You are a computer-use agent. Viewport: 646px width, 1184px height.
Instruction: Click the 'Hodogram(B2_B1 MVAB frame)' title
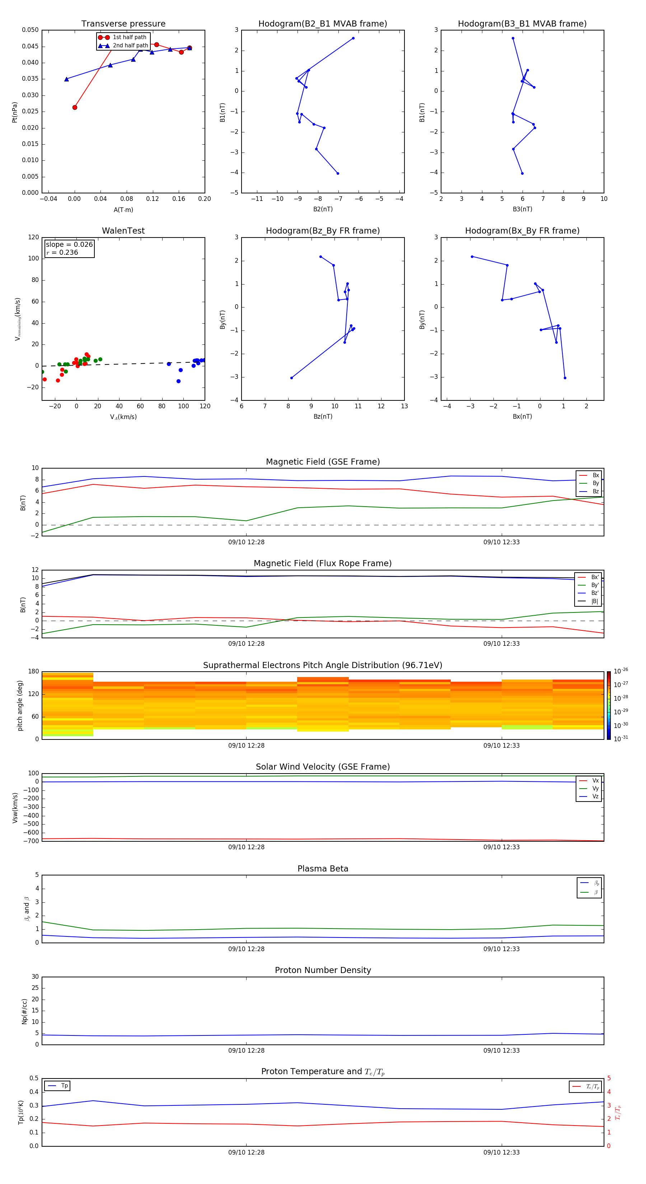323,24
